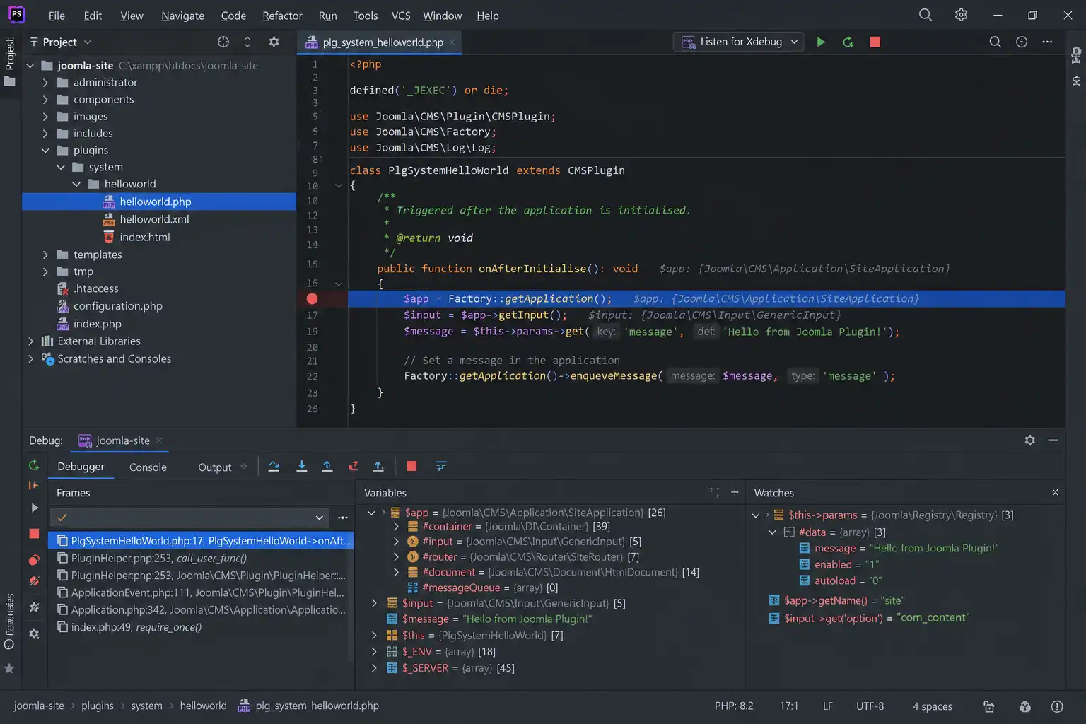Click the notifications warning icon in status bar
1086x724 pixels.
pyautogui.click(x=1057, y=706)
